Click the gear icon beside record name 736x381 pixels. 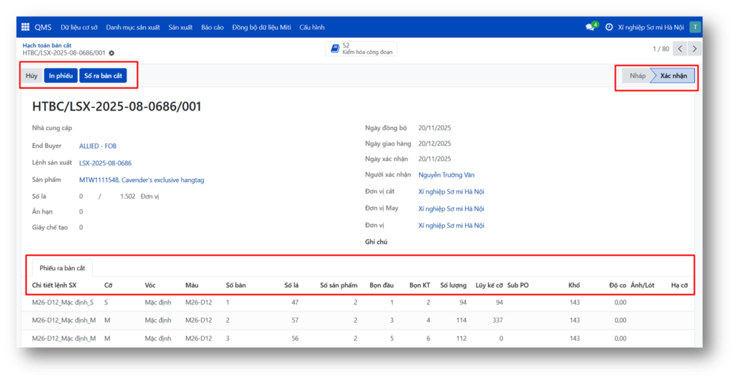(x=111, y=53)
